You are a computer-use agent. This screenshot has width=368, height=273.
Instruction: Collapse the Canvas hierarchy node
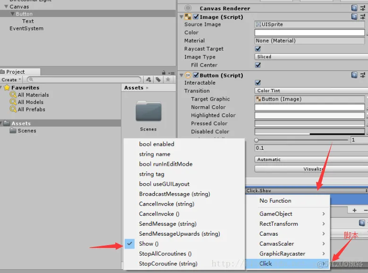[x=6, y=6]
